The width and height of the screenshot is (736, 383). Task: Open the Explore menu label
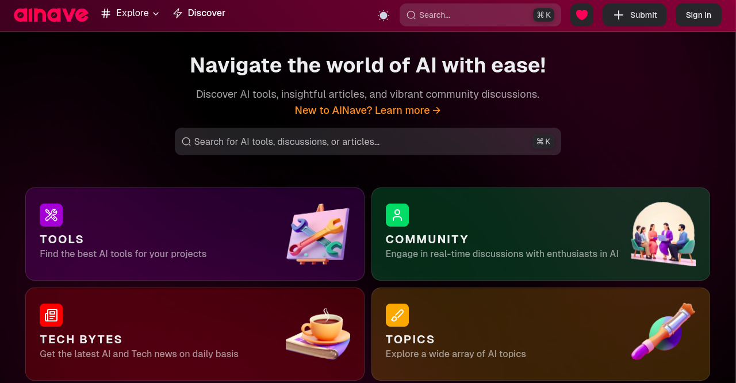point(132,13)
